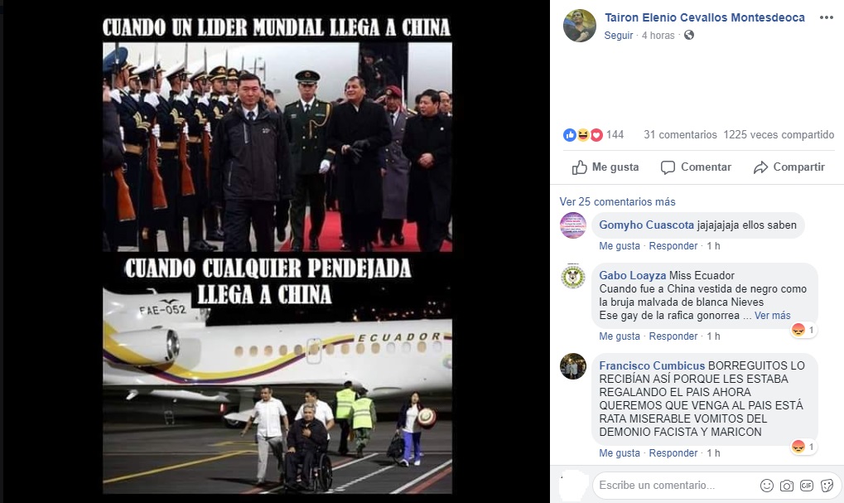Viewport: 844px width, 503px height.
Task: Expand Ver más in Gabo Loayza's comment
Action: [x=773, y=316]
